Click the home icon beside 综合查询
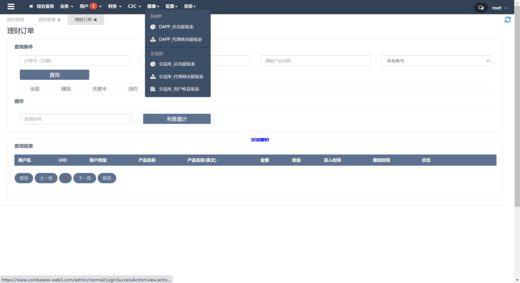The width and height of the screenshot is (520, 283). coord(31,6)
